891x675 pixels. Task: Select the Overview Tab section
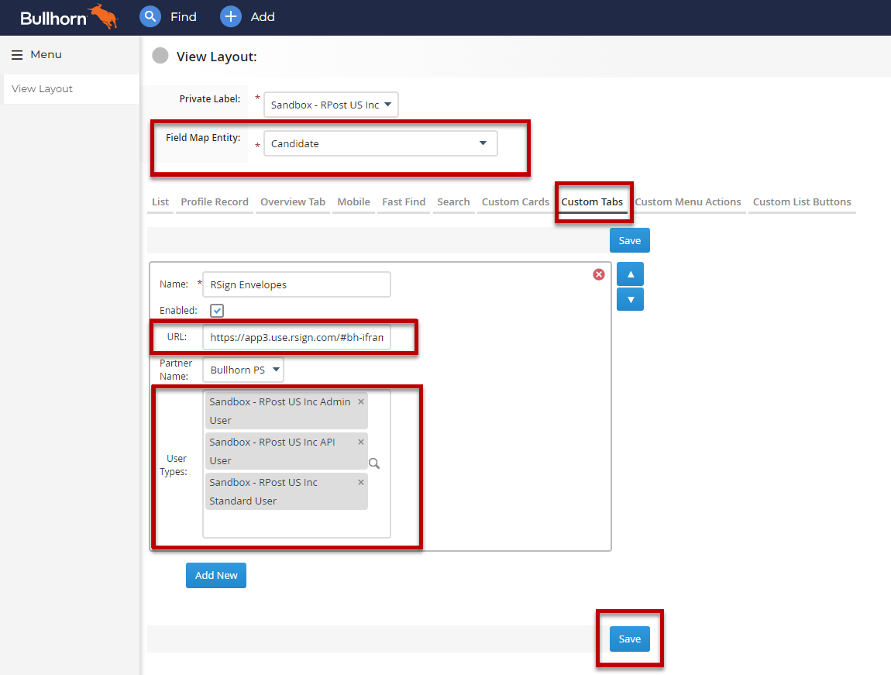point(292,201)
